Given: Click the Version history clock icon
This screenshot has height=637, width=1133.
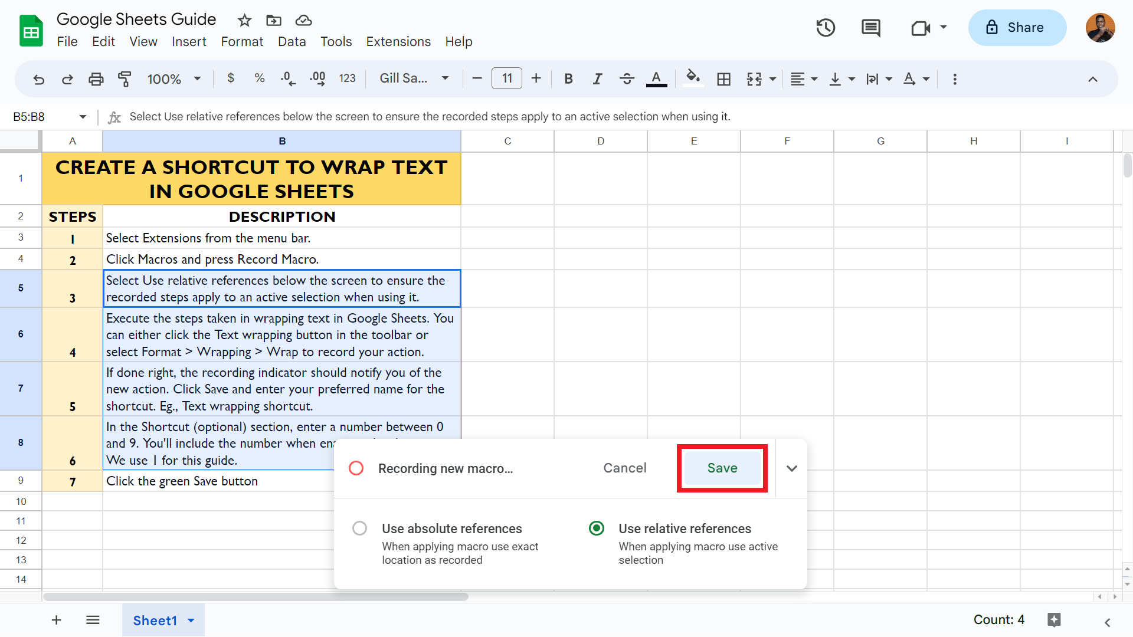Looking at the screenshot, I should (x=826, y=28).
